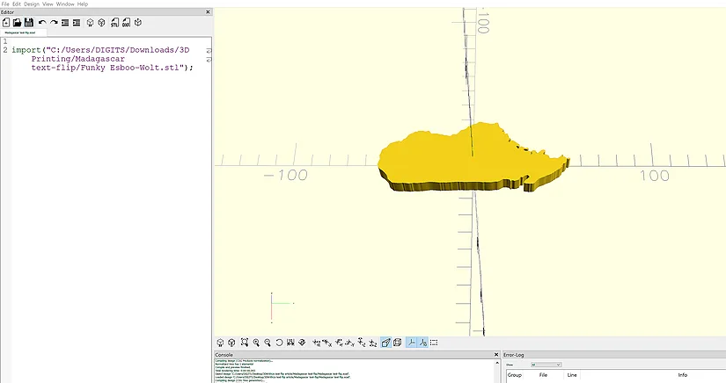This screenshot has height=383, width=726.
Task: Send the design to the 3D printer
Action: point(137,23)
